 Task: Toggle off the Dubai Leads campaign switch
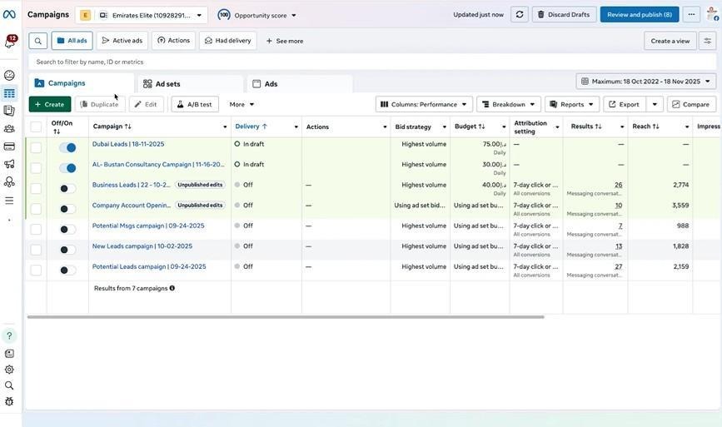tap(67, 147)
